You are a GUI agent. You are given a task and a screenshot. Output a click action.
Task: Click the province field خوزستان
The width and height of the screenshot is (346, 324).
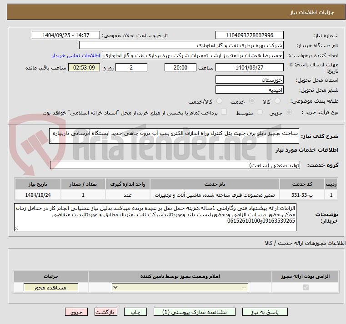point(249,80)
